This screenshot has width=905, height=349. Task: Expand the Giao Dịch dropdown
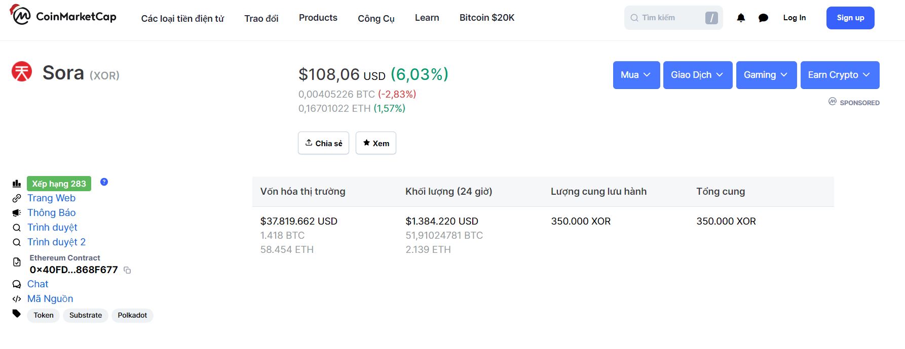pyautogui.click(x=698, y=75)
